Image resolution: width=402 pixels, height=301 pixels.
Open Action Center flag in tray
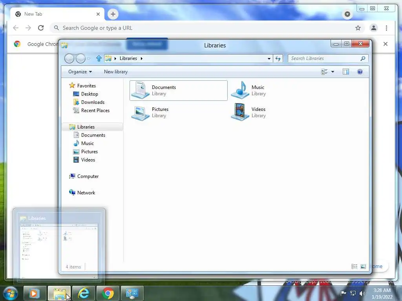(343, 293)
